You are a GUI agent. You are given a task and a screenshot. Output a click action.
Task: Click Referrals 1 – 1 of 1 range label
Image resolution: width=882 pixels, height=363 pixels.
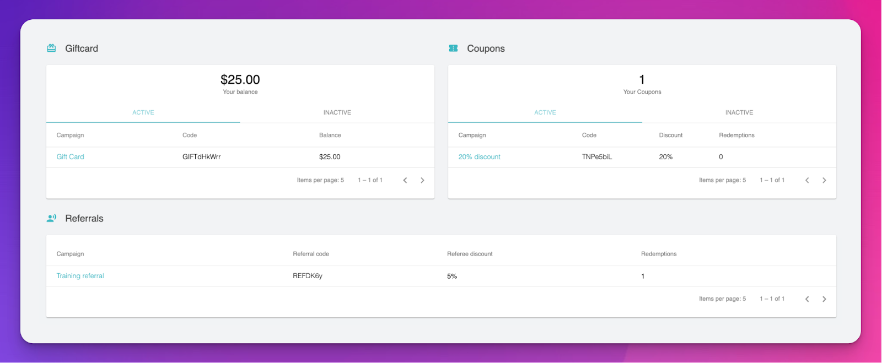(x=772, y=299)
